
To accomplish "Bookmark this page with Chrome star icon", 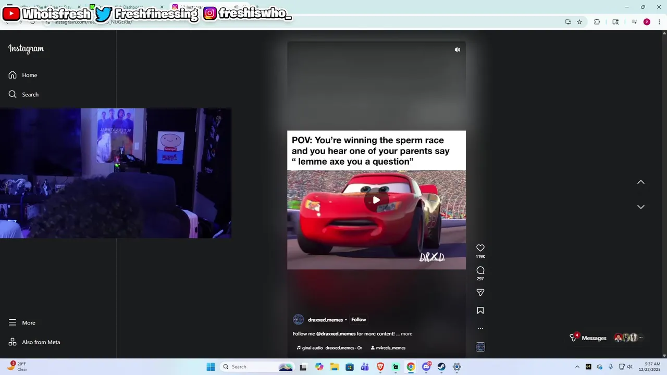I will point(579,22).
